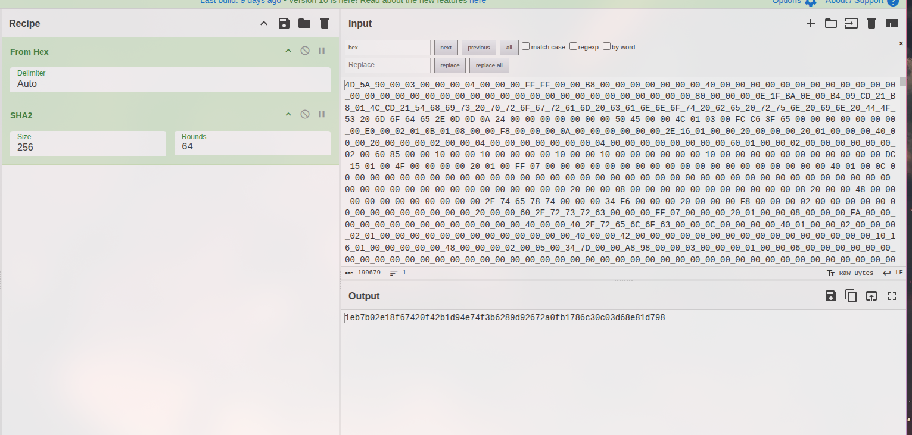Add a new input tab with plus icon

click(x=811, y=23)
